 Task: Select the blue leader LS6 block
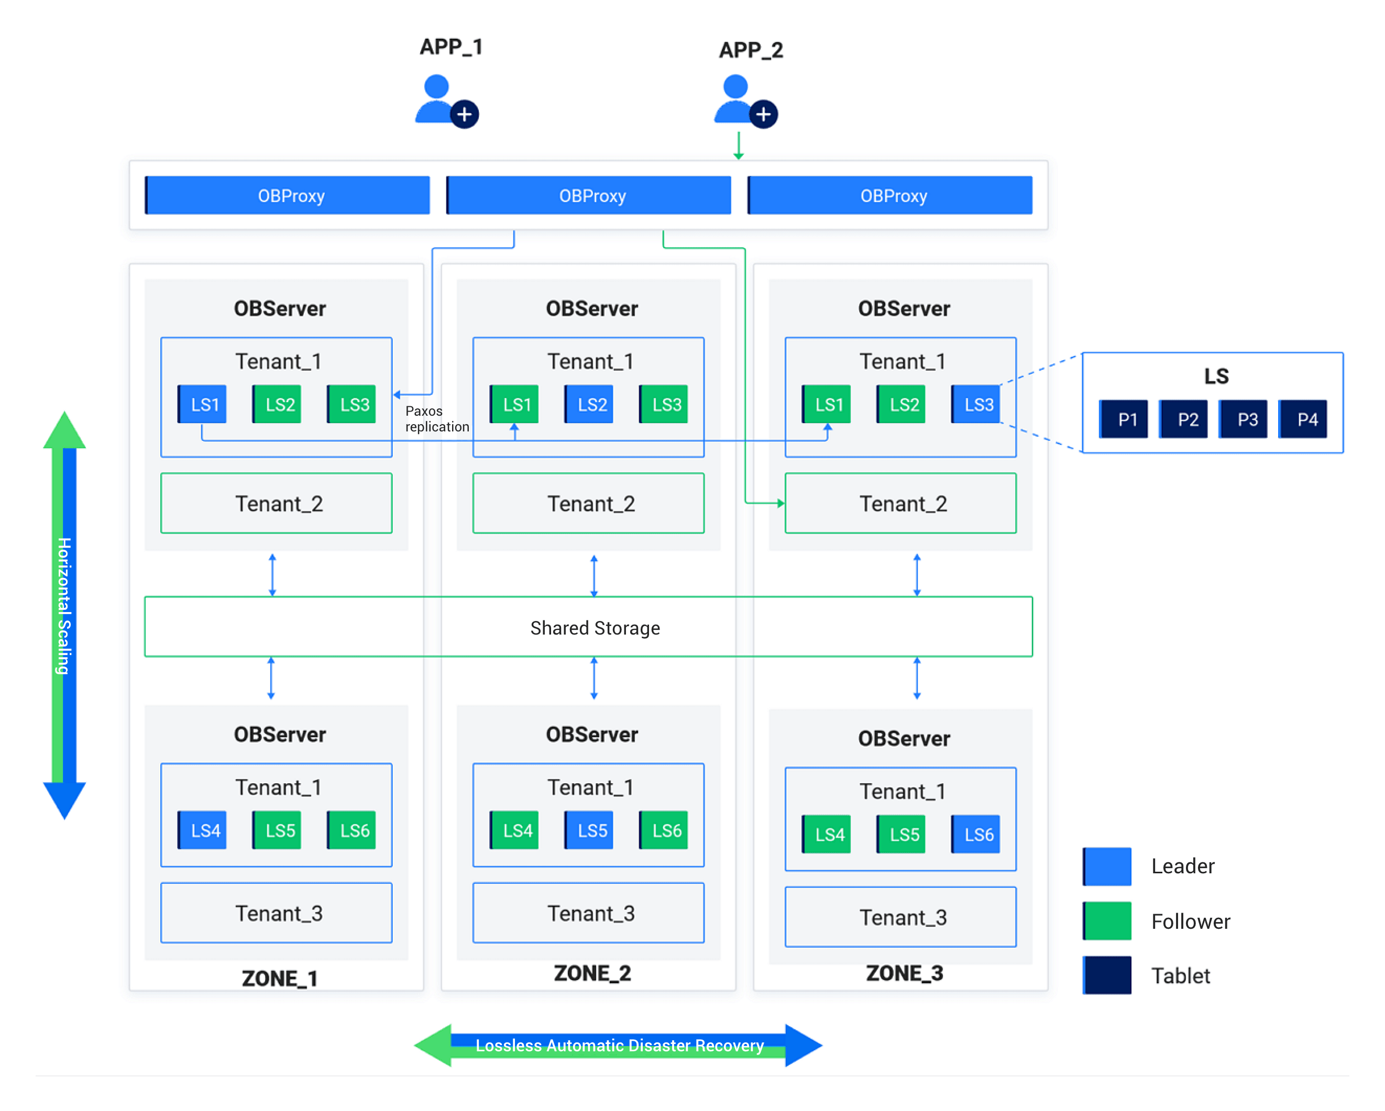click(x=976, y=834)
